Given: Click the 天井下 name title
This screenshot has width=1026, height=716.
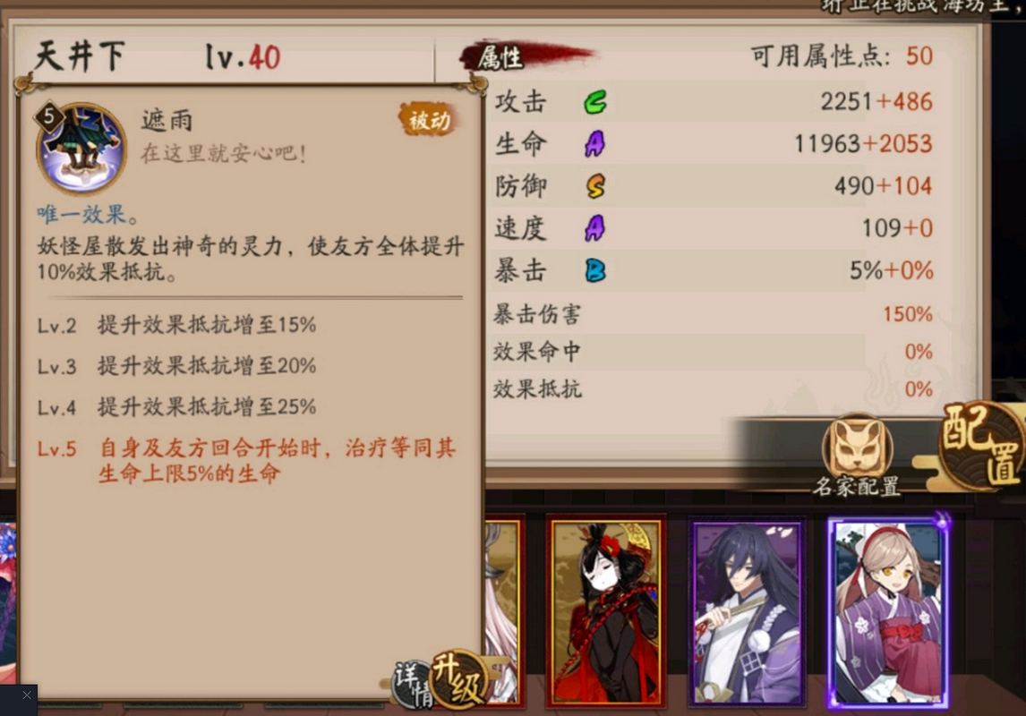Looking at the screenshot, I should point(79,56).
